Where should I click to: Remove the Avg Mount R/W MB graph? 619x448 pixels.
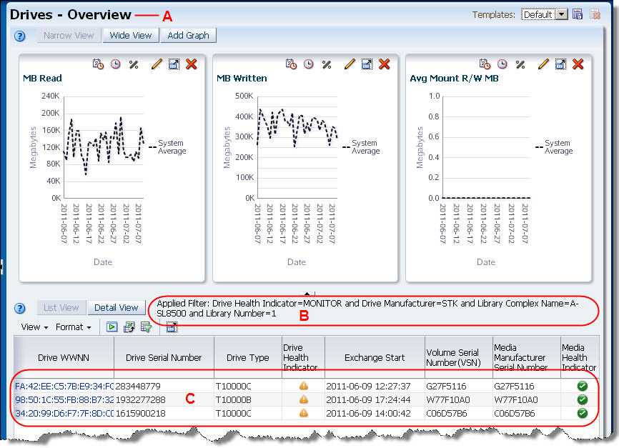[x=578, y=64]
